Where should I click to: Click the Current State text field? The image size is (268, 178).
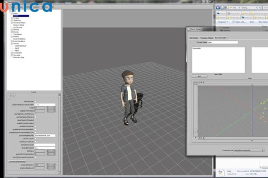(223, 42)
